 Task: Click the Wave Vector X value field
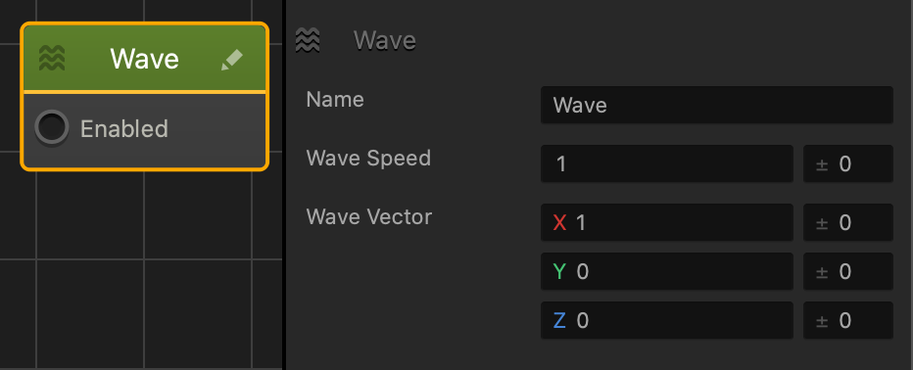667,222
